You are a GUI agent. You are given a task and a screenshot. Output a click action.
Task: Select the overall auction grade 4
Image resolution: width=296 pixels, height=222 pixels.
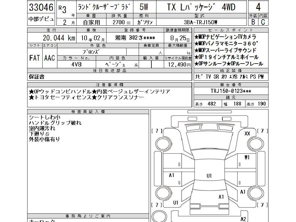point(258,7)
